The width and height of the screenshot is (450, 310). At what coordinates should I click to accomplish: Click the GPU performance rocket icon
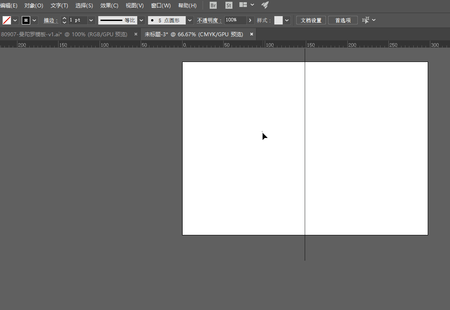(x=265, y=5)
